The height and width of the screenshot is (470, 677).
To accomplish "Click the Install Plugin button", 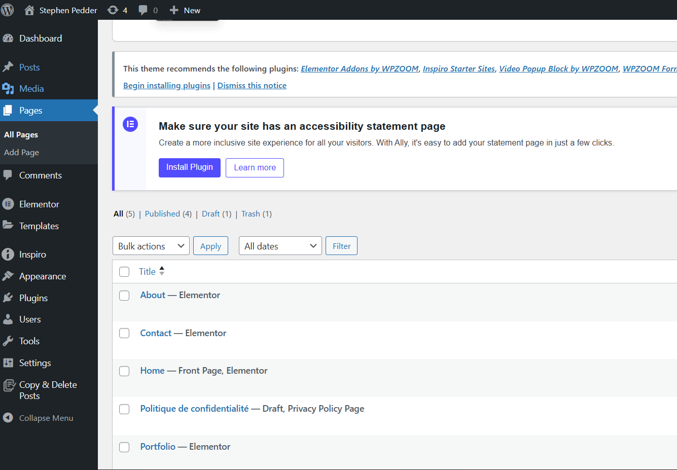I will click(x=189, y=167).
